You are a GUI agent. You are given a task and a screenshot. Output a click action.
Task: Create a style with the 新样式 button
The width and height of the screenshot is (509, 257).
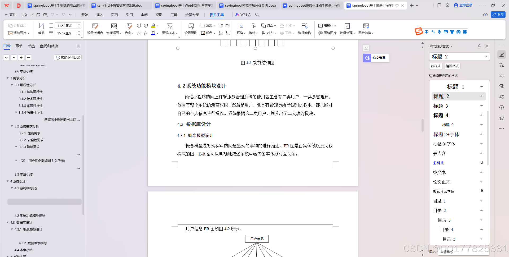pyautogui.click(x=436, y=66)
